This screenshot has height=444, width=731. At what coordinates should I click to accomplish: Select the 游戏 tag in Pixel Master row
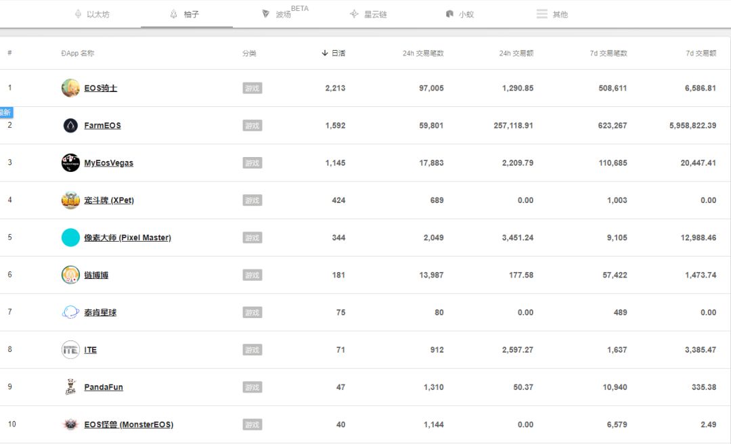(x=252, y=238)
